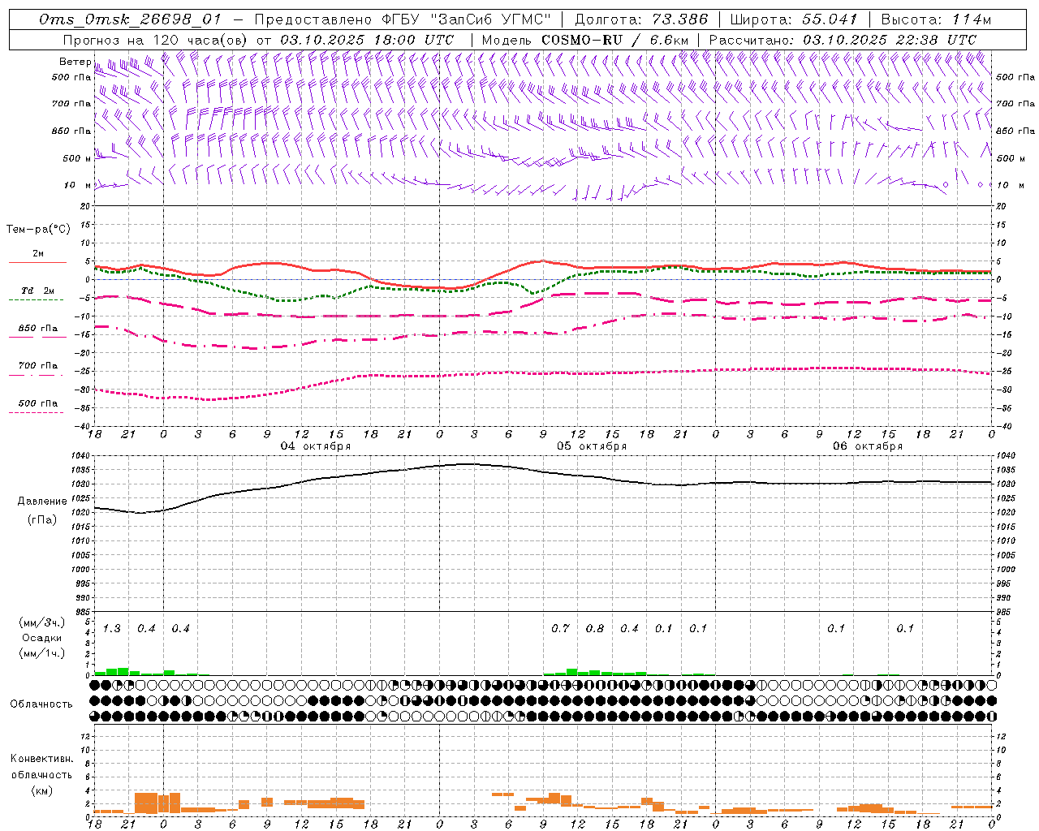
Task: Click the 06 октября date label
Action: click(868, 446)
